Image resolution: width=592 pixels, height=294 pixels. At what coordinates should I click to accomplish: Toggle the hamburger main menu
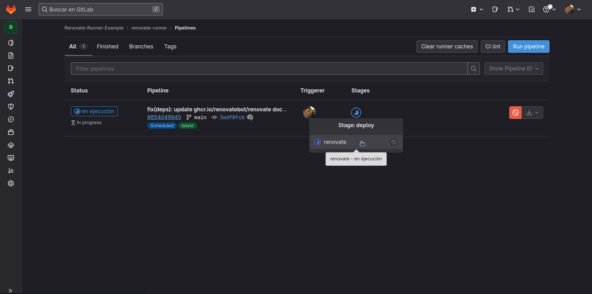click(28, 9)
